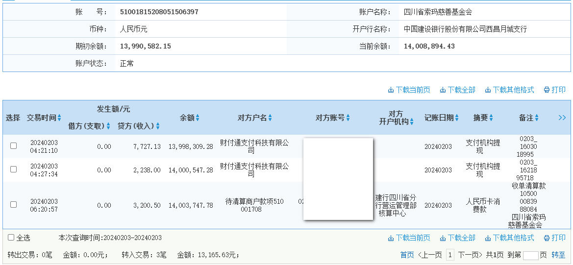The image size is (573, 265).
Task: Click currency value 人民币元
Action: click(x=133, y=29)
